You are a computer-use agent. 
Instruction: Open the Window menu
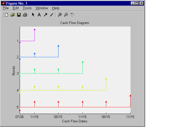42,8
